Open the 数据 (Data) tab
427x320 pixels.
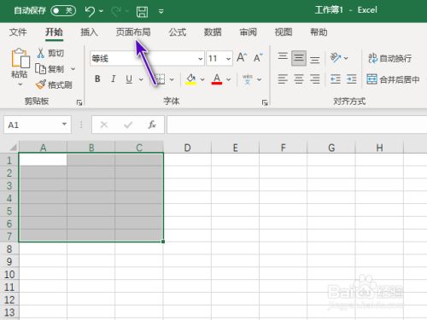click(213, 32)
